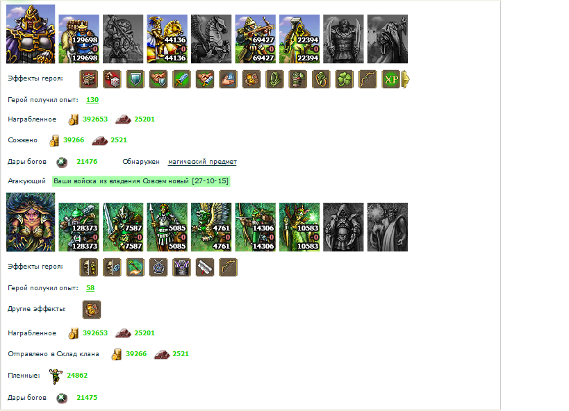Click the coins icon under Другие эффекты
Image resolution: width=569 pixels, height=411 pixels.
tap(92, 310)
